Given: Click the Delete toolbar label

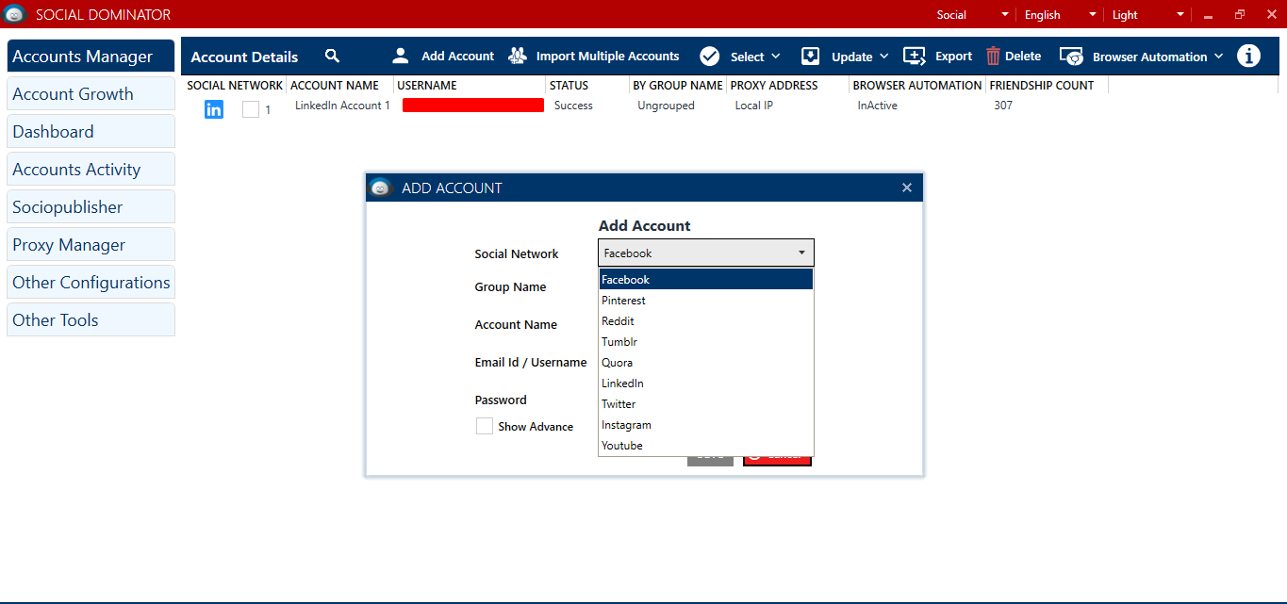Looking at the screenshot, I should 1023,57.
